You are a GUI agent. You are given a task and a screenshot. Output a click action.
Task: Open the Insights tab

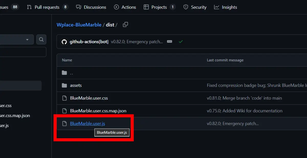[226, 7]
